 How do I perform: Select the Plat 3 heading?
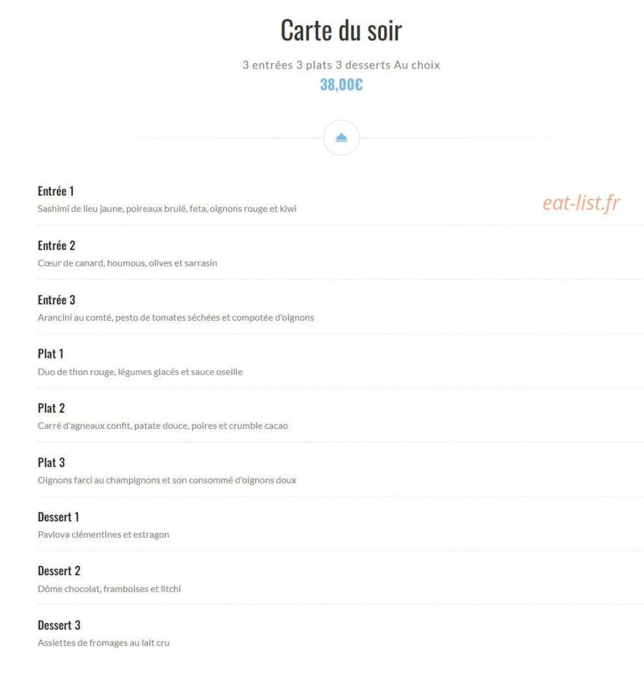(51, 463)
